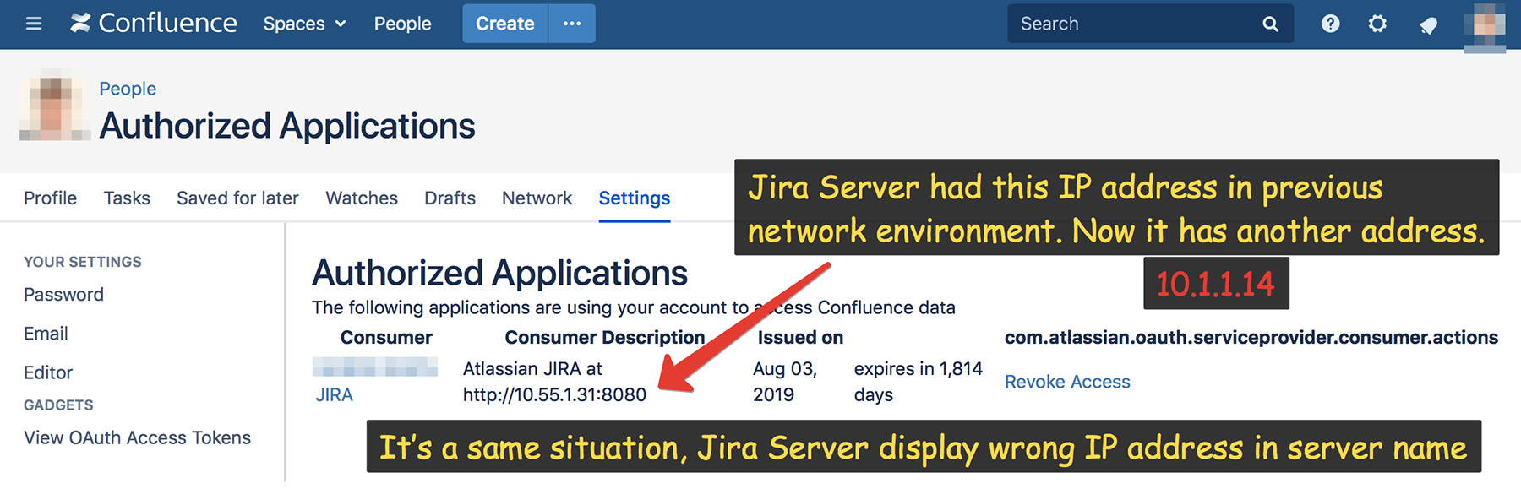Click the Aug 03, 2019 issued date
This screenshot has width=1521, height=489.
(x=785, y=382)
